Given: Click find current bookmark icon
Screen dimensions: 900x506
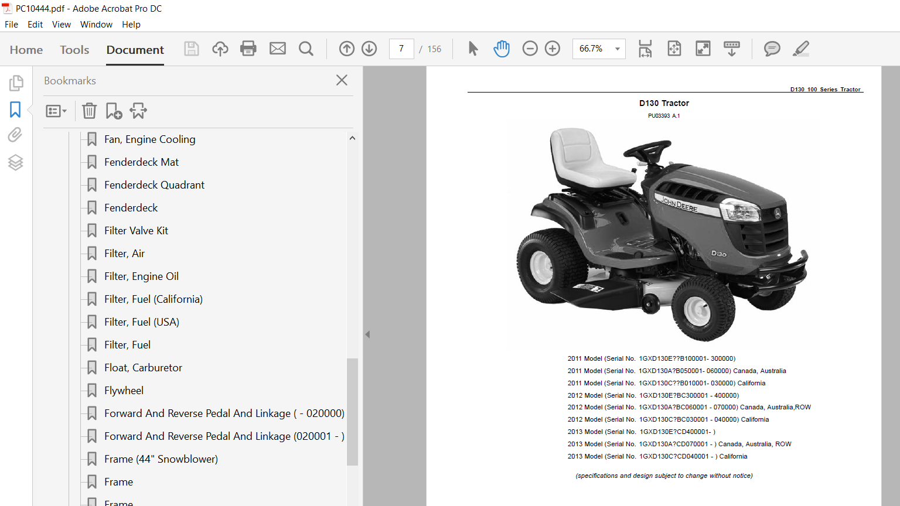Looking at the screenshot, I should 138,111.
